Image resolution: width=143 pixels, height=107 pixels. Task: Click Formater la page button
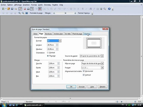(x=36, y=13)
